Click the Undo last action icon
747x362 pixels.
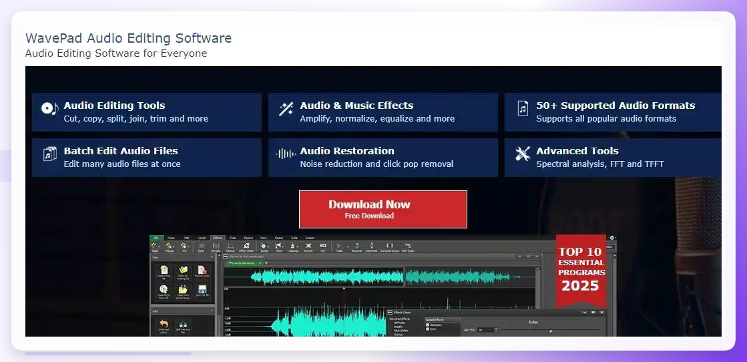[x=164, y=323]
